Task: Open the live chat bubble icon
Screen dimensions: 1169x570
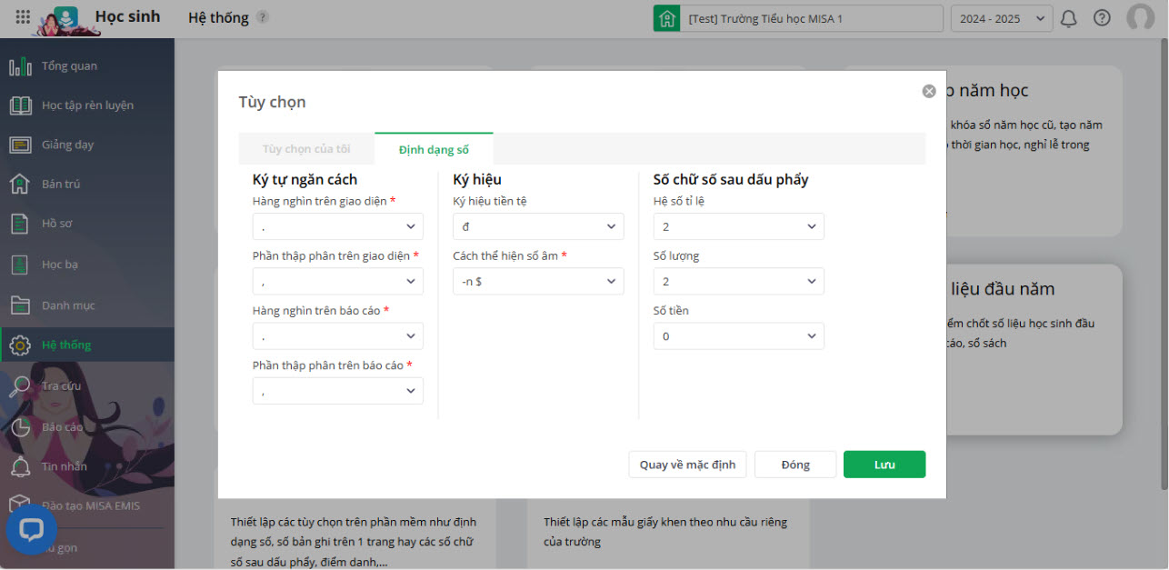Action: 31,529
